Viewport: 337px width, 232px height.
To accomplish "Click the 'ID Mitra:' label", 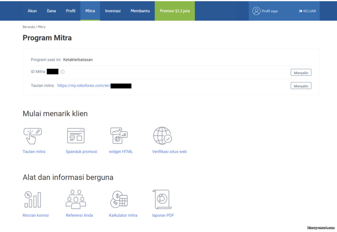I will (38, 71).
